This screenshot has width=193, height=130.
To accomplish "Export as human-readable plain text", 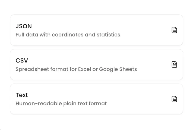I will pyautogui.click(x=96, y=99).
